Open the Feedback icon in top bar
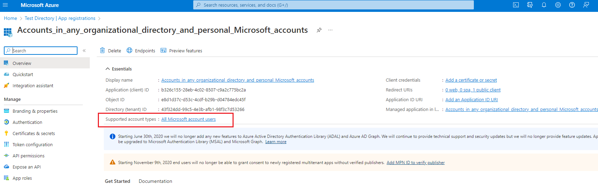 pos(586,5)
